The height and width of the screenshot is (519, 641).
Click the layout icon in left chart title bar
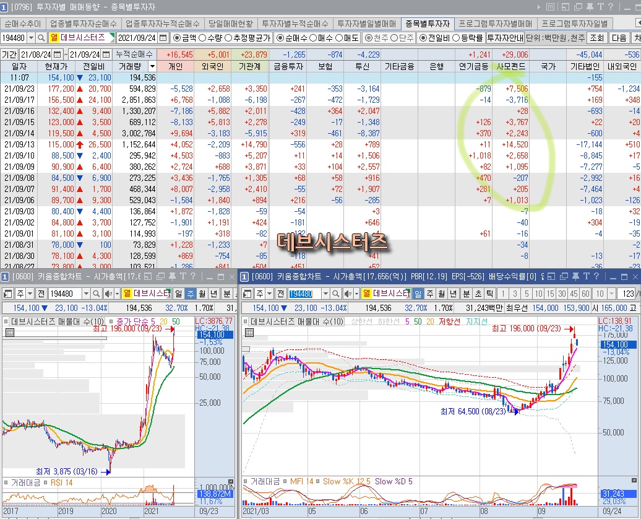(148, 277)
